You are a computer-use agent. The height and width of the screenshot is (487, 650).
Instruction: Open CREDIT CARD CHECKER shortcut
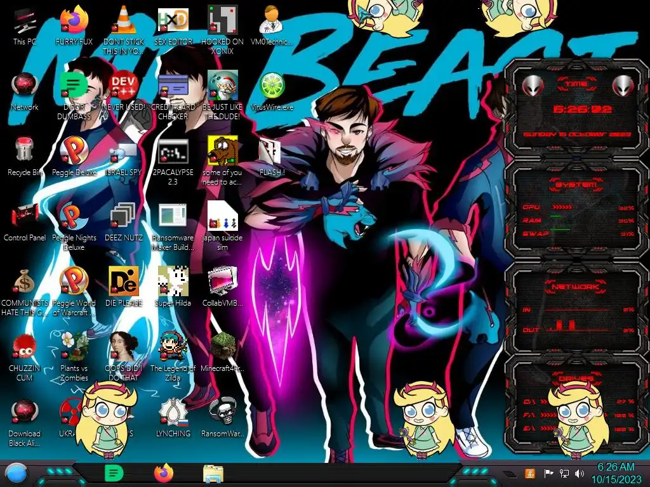[173, 95]
